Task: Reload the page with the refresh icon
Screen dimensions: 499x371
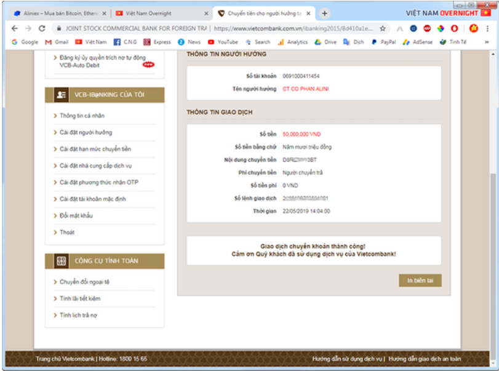Action: [42, 29]
